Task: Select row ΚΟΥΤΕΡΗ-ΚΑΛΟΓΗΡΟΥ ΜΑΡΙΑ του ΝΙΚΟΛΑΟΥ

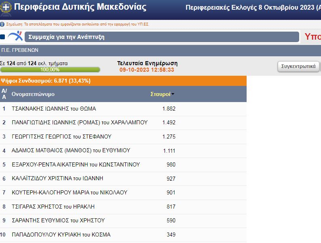Action: pyautogui.click(x=123, y=193)
